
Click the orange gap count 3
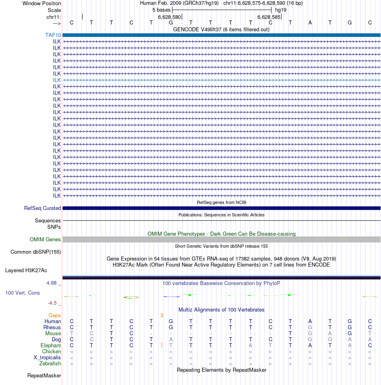pos(162,315)
